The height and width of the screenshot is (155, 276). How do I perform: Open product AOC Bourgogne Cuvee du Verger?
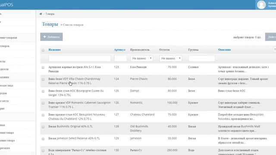coord(76,93)
